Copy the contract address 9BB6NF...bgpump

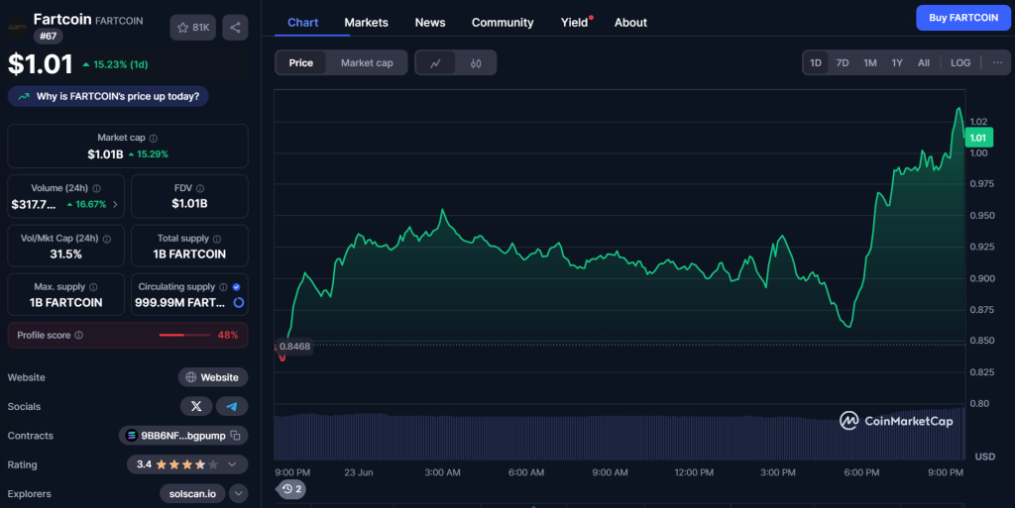[x=236, y=436]
